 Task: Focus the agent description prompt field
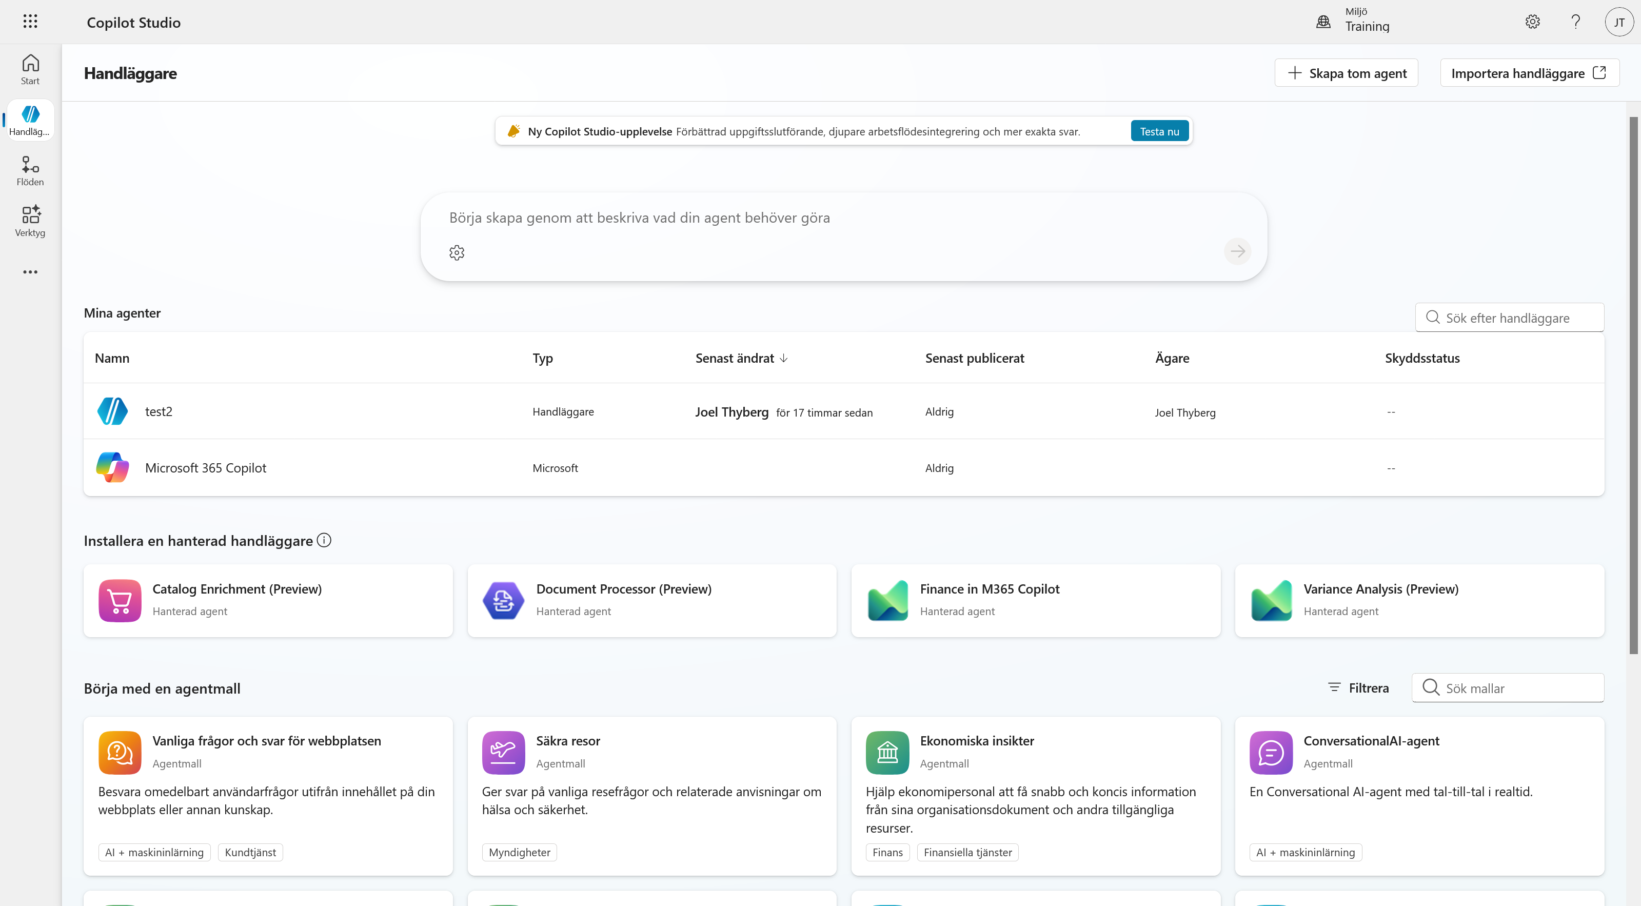pyautogui.click(x=843, y=218)
